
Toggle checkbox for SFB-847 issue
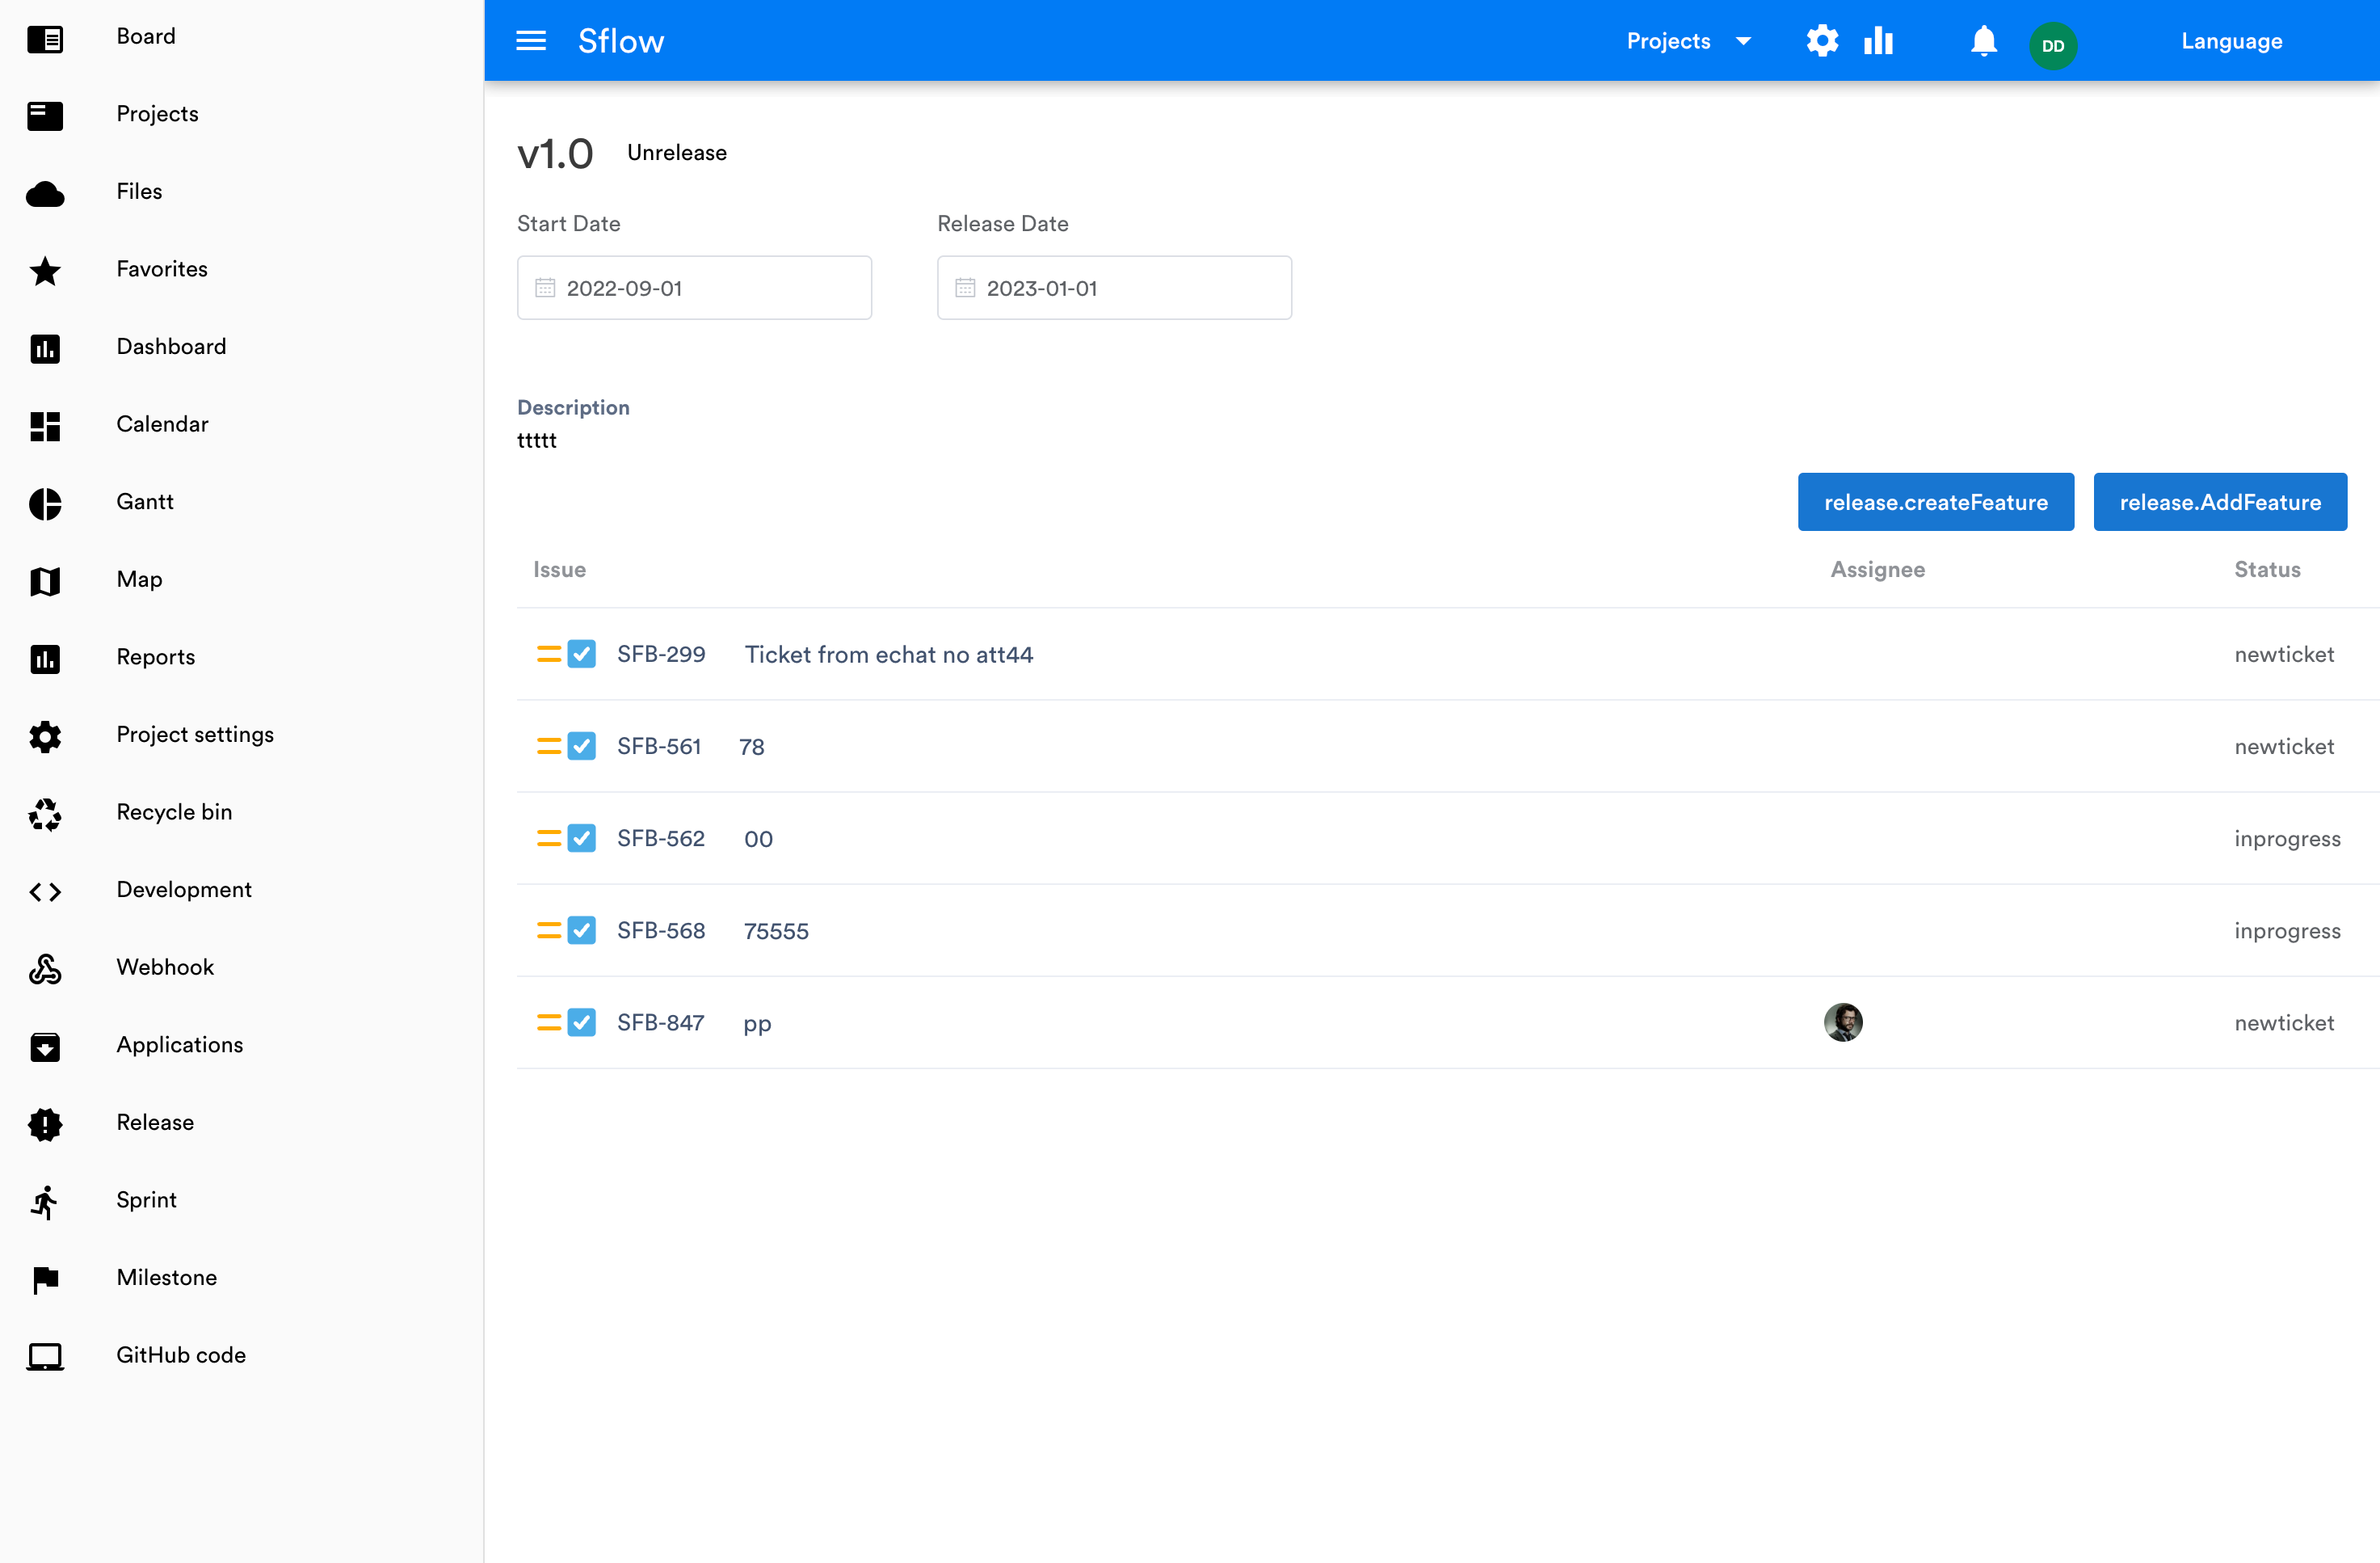pyautogui.click(x=582, y=1022)
